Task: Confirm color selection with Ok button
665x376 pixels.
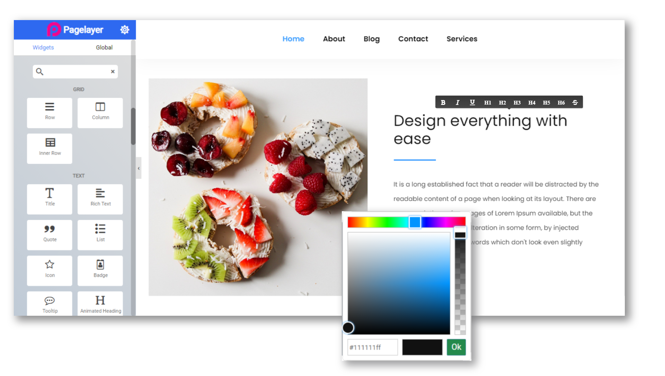Action: (456, 347)
